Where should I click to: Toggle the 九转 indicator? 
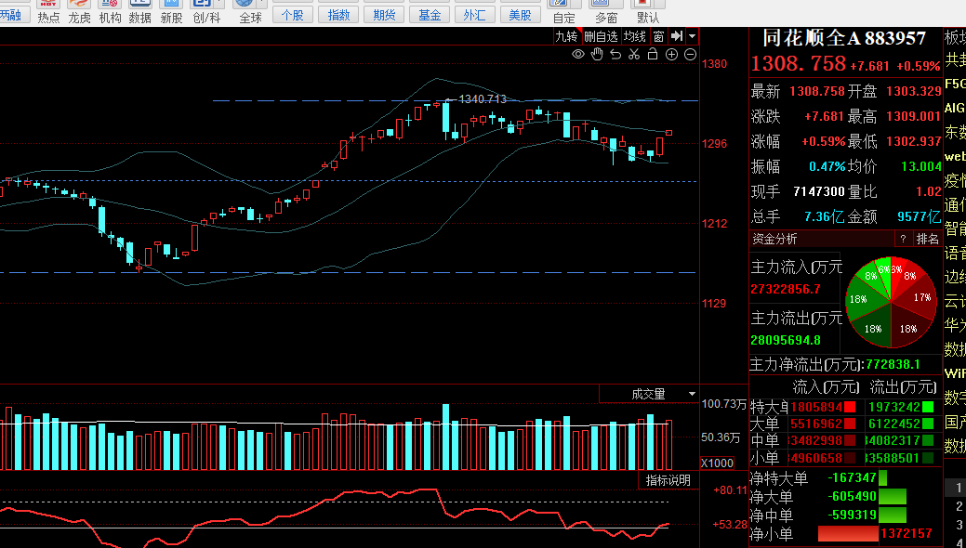tap(567, 36)
